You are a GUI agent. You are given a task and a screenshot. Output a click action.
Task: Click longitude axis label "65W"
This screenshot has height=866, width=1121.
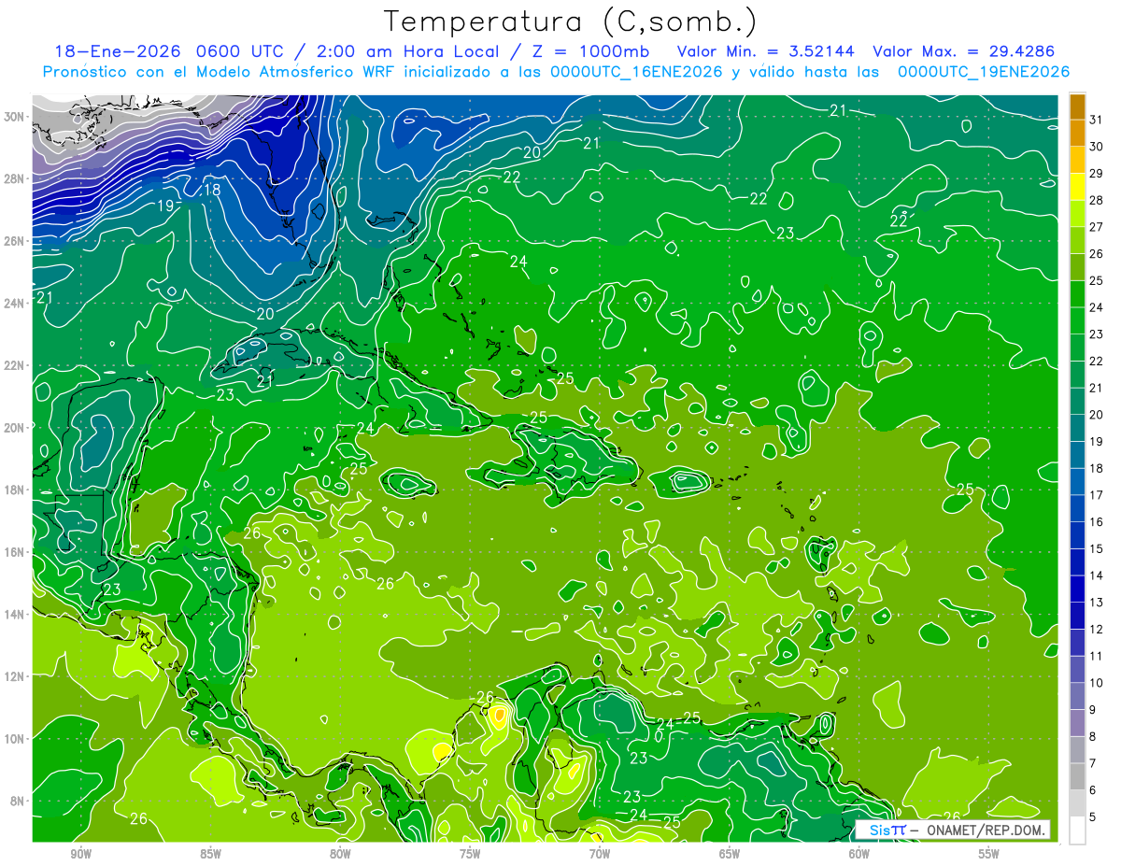tap(730, 855)
